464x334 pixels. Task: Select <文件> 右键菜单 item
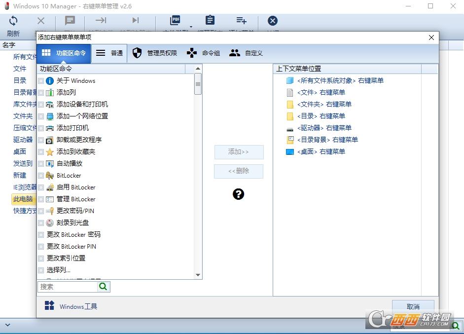tap(321, 92)
